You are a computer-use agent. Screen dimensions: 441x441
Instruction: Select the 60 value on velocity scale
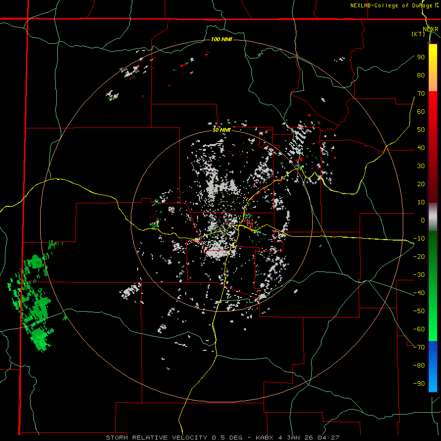tap(421, 112)
